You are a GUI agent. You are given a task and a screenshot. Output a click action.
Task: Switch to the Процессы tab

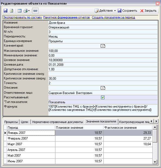11,122
